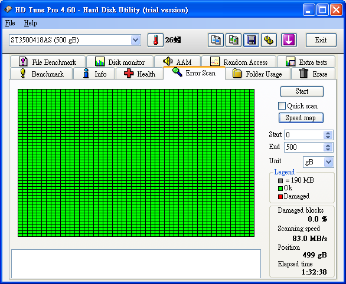Viewport: 346px width, 284px height.
Task: Increase the Start value with up arrow
Action: click(x=328, y=133)
